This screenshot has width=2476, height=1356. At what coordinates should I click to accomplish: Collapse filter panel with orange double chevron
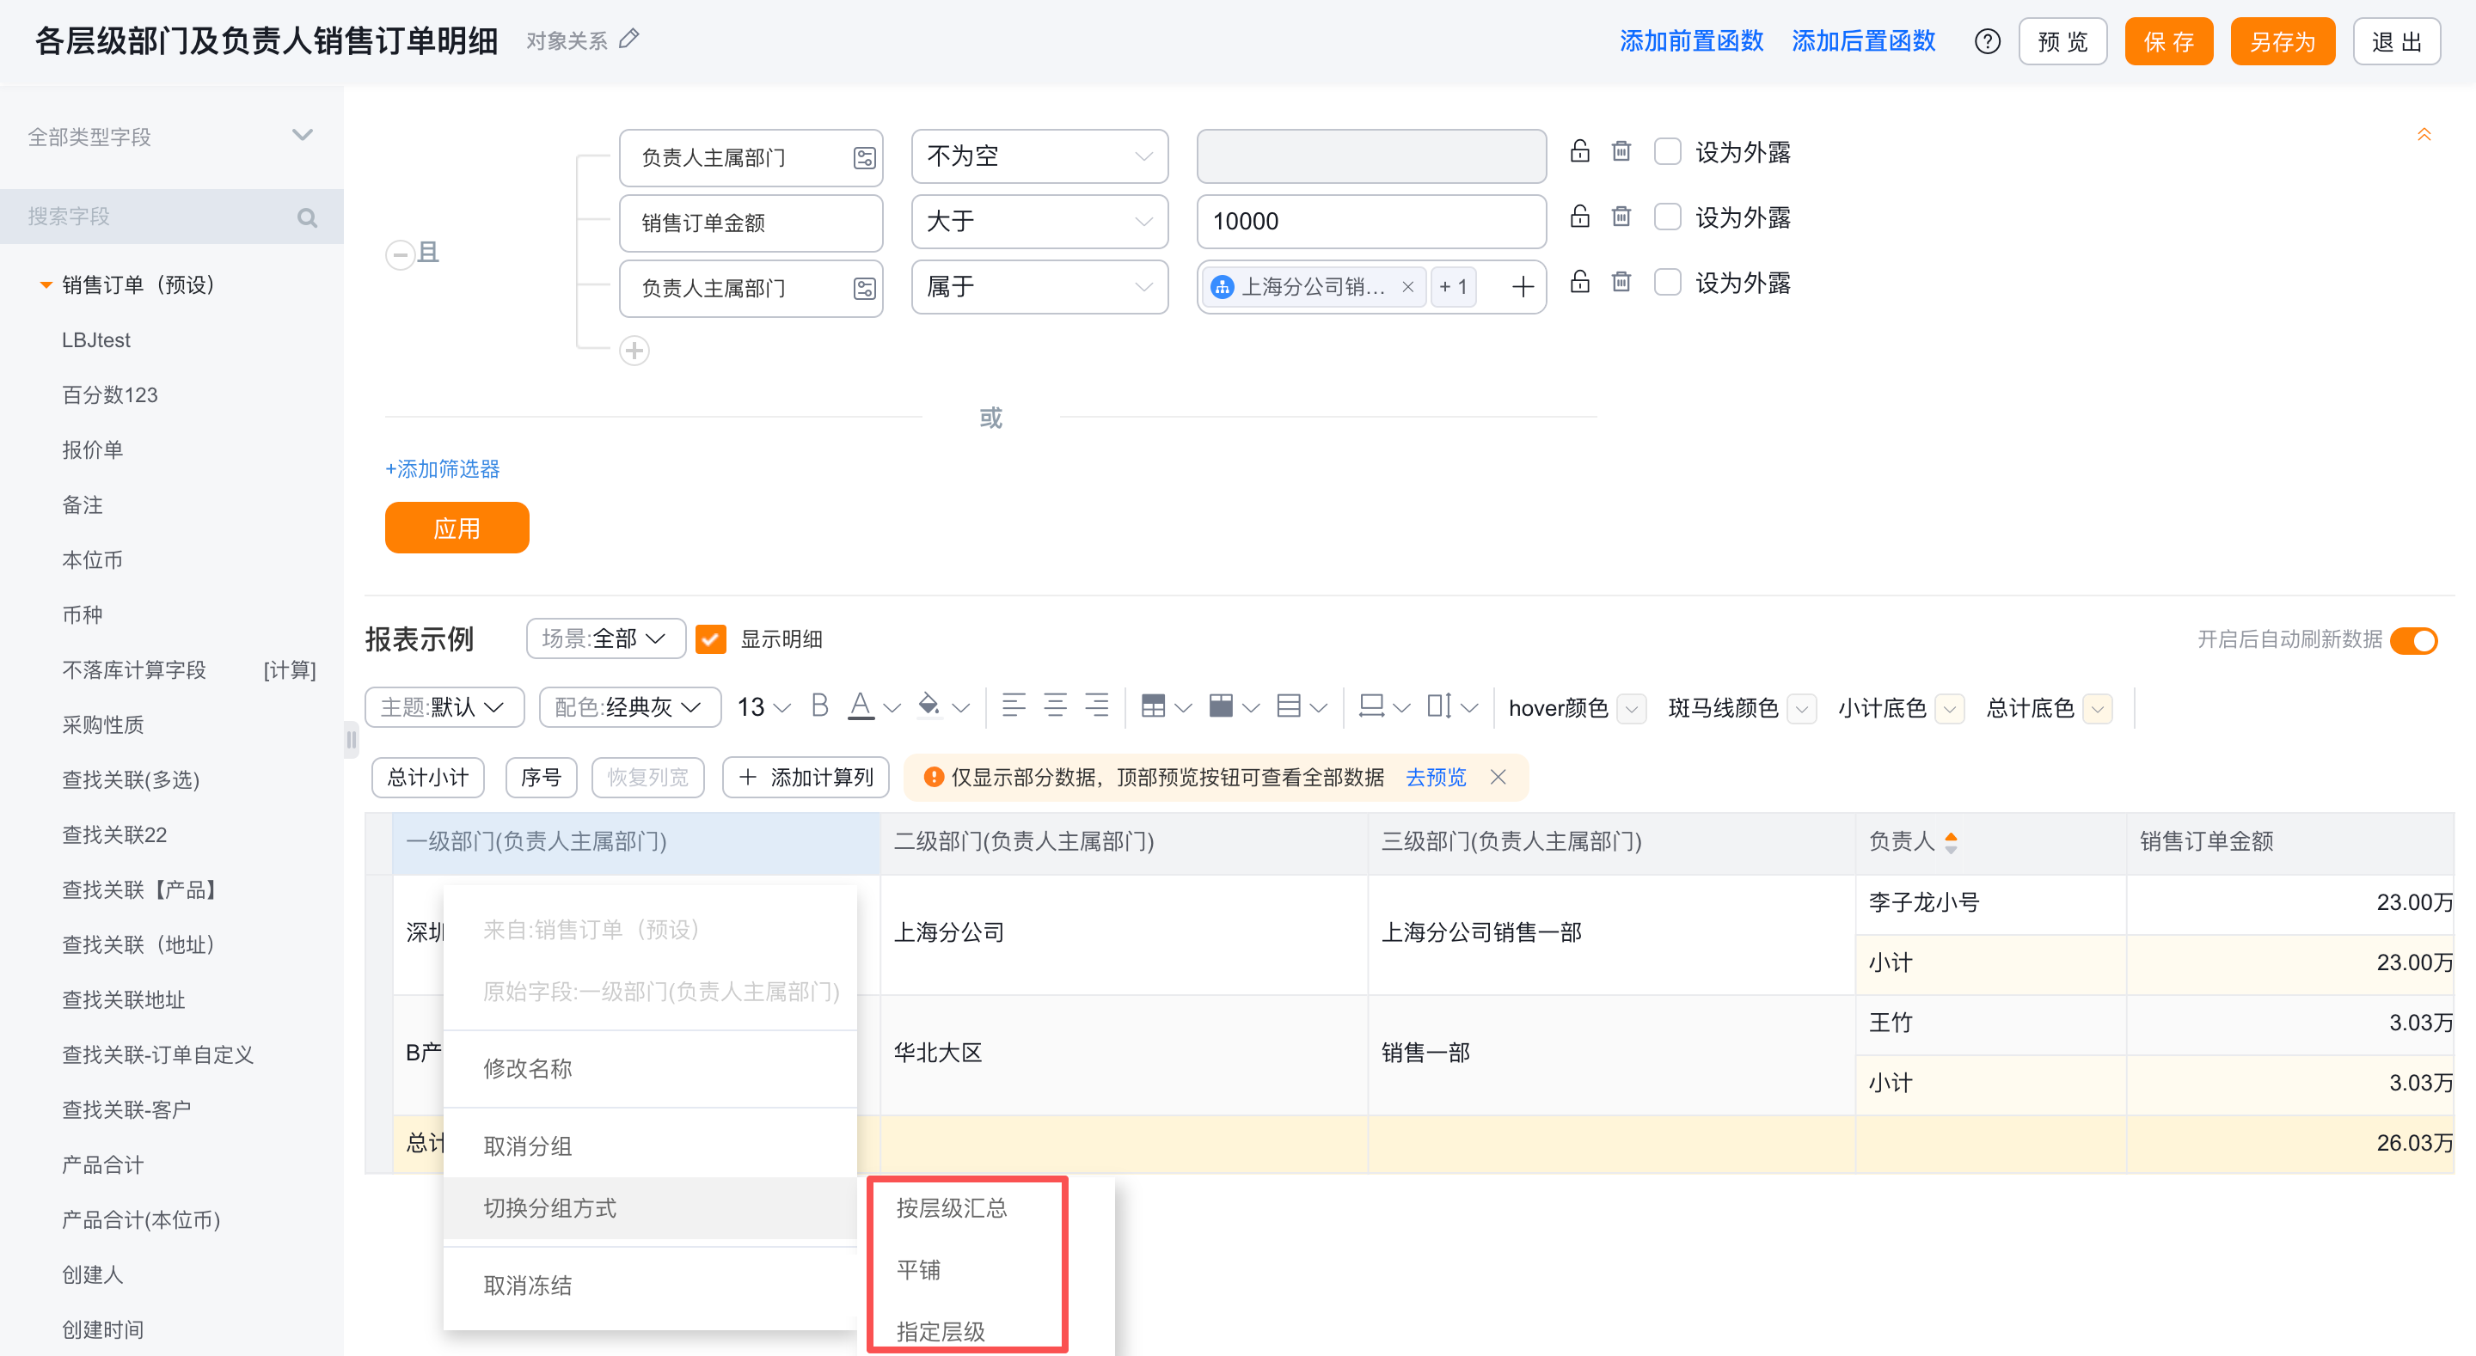coord(2424,136)
